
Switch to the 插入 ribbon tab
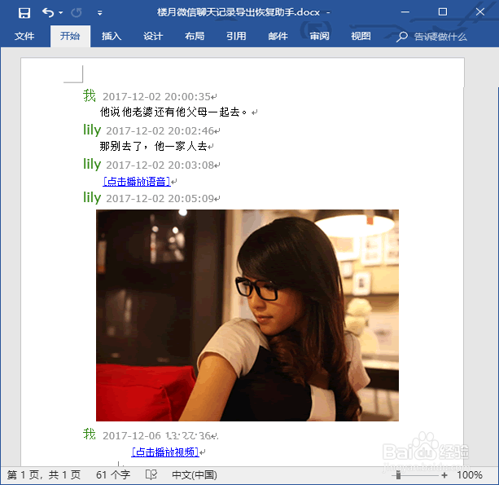tap(112, 36)
